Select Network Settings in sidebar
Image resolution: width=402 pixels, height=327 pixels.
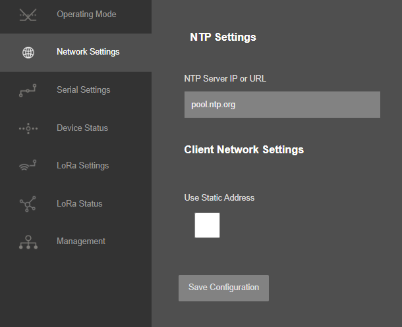[76, 52]
